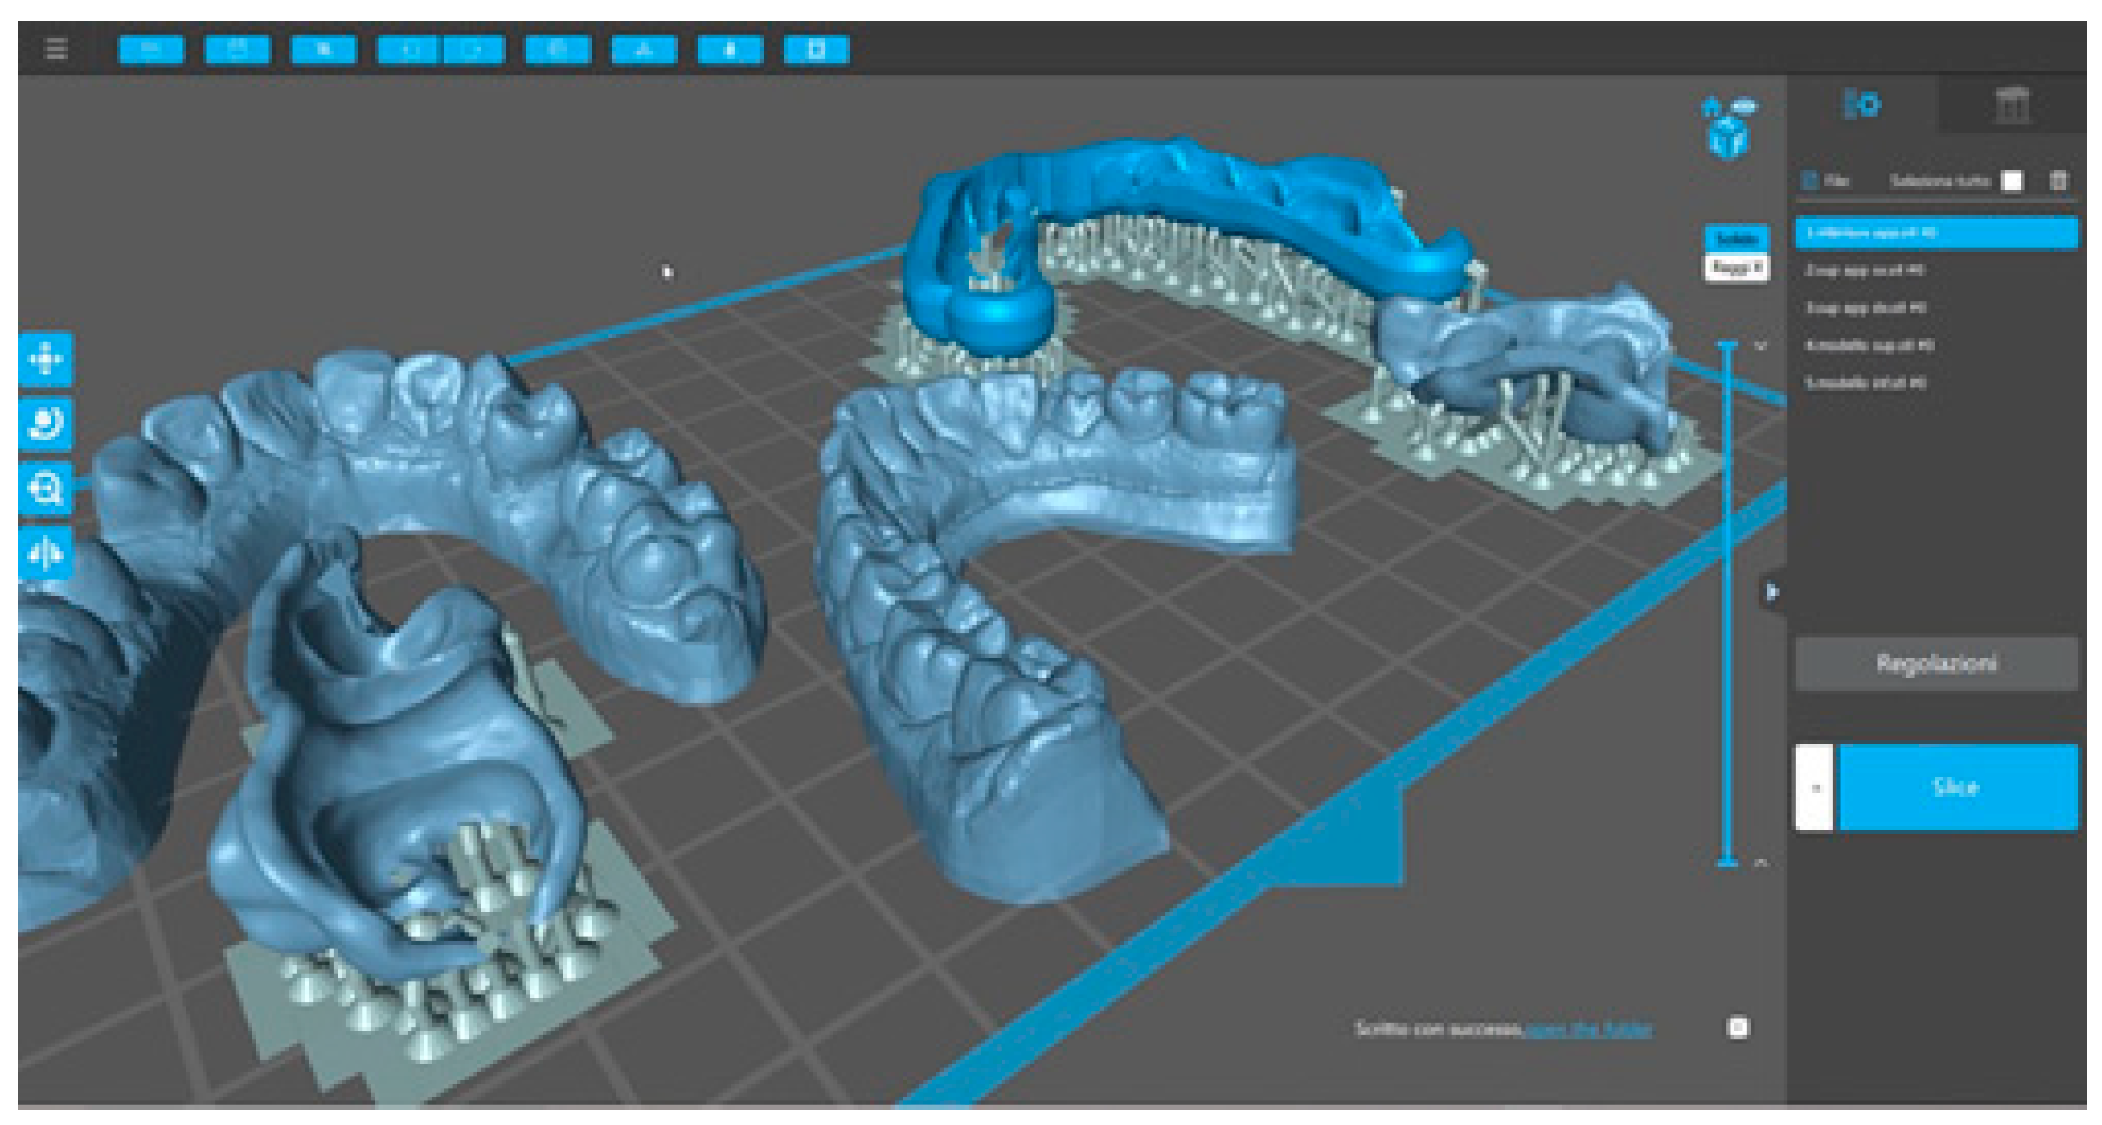Switch to the second right-panel tab
This screenshot has height=1125, width=2102.
(x=2011, y=106)
